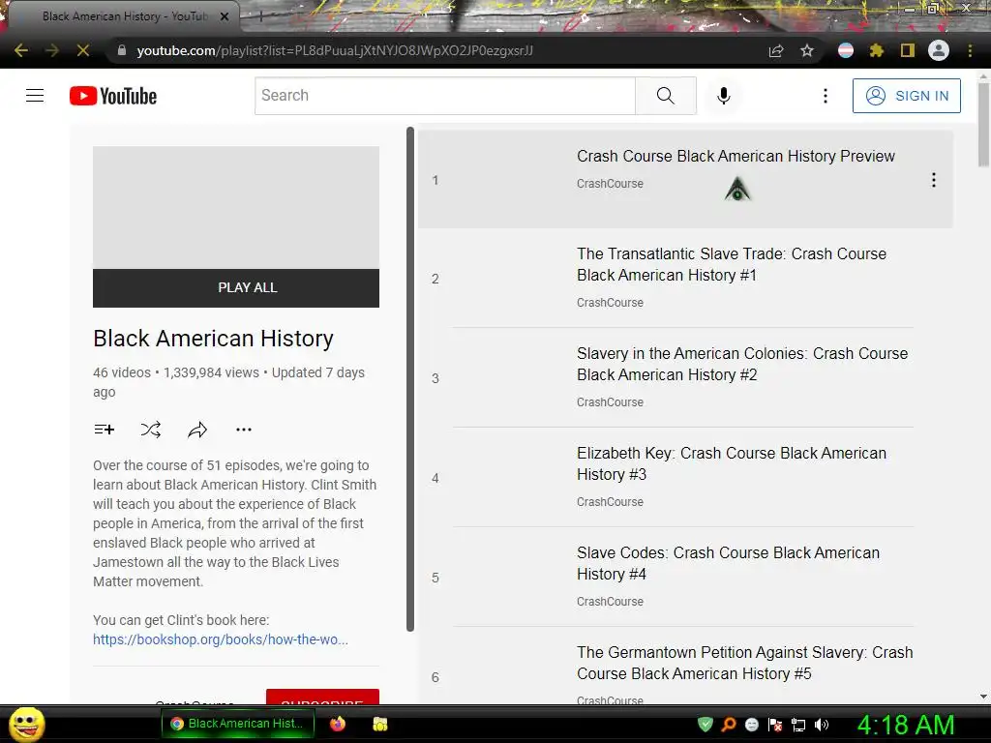The width and height of the screenshot is (991, 743).
Task: Share this page from address bar icon
Action: [776, 50]
